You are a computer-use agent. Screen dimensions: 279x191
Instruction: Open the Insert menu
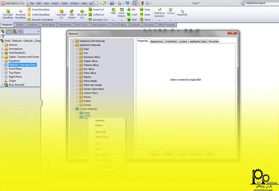[x=55, y=3]
